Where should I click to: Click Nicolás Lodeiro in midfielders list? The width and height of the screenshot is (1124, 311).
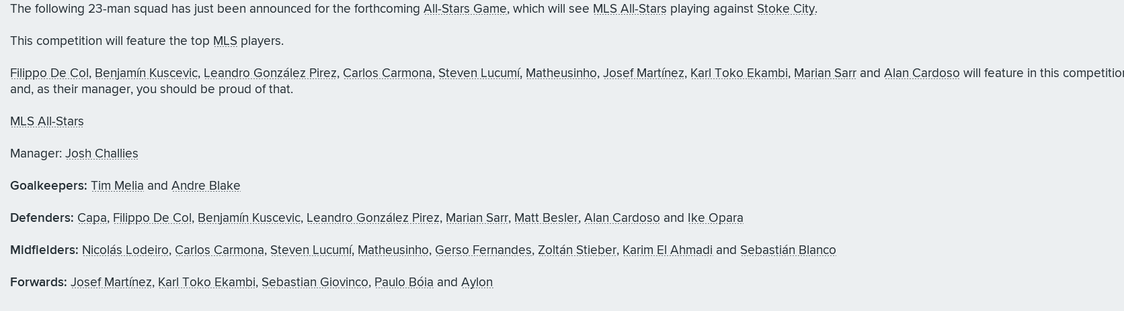click(x=125, y=250)
